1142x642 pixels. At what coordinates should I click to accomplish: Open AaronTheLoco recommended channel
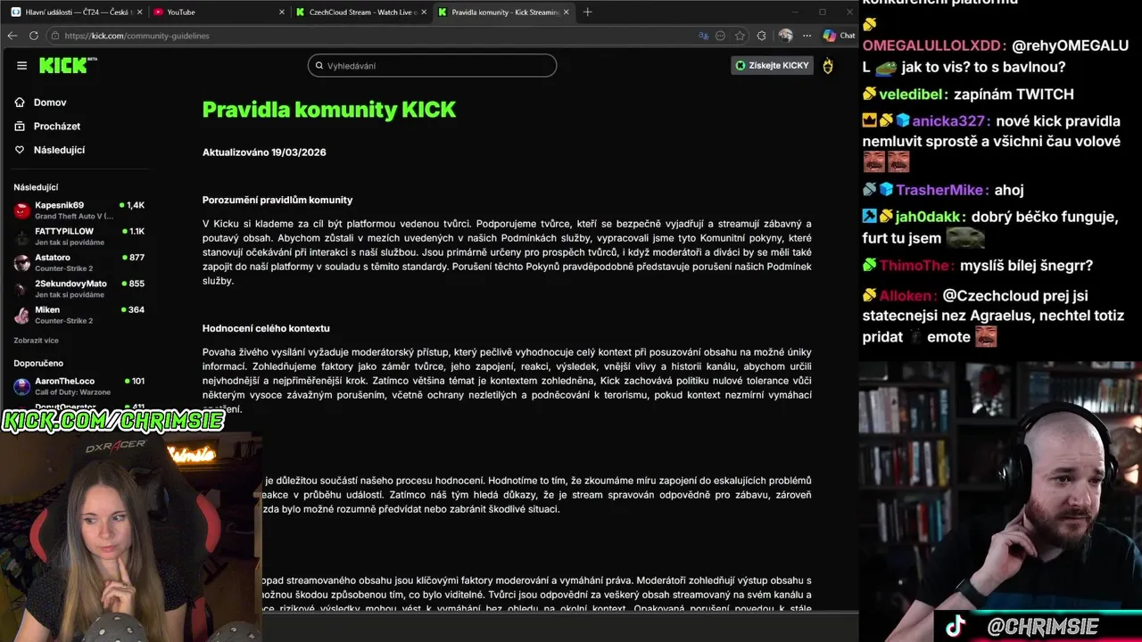(79, 386)
